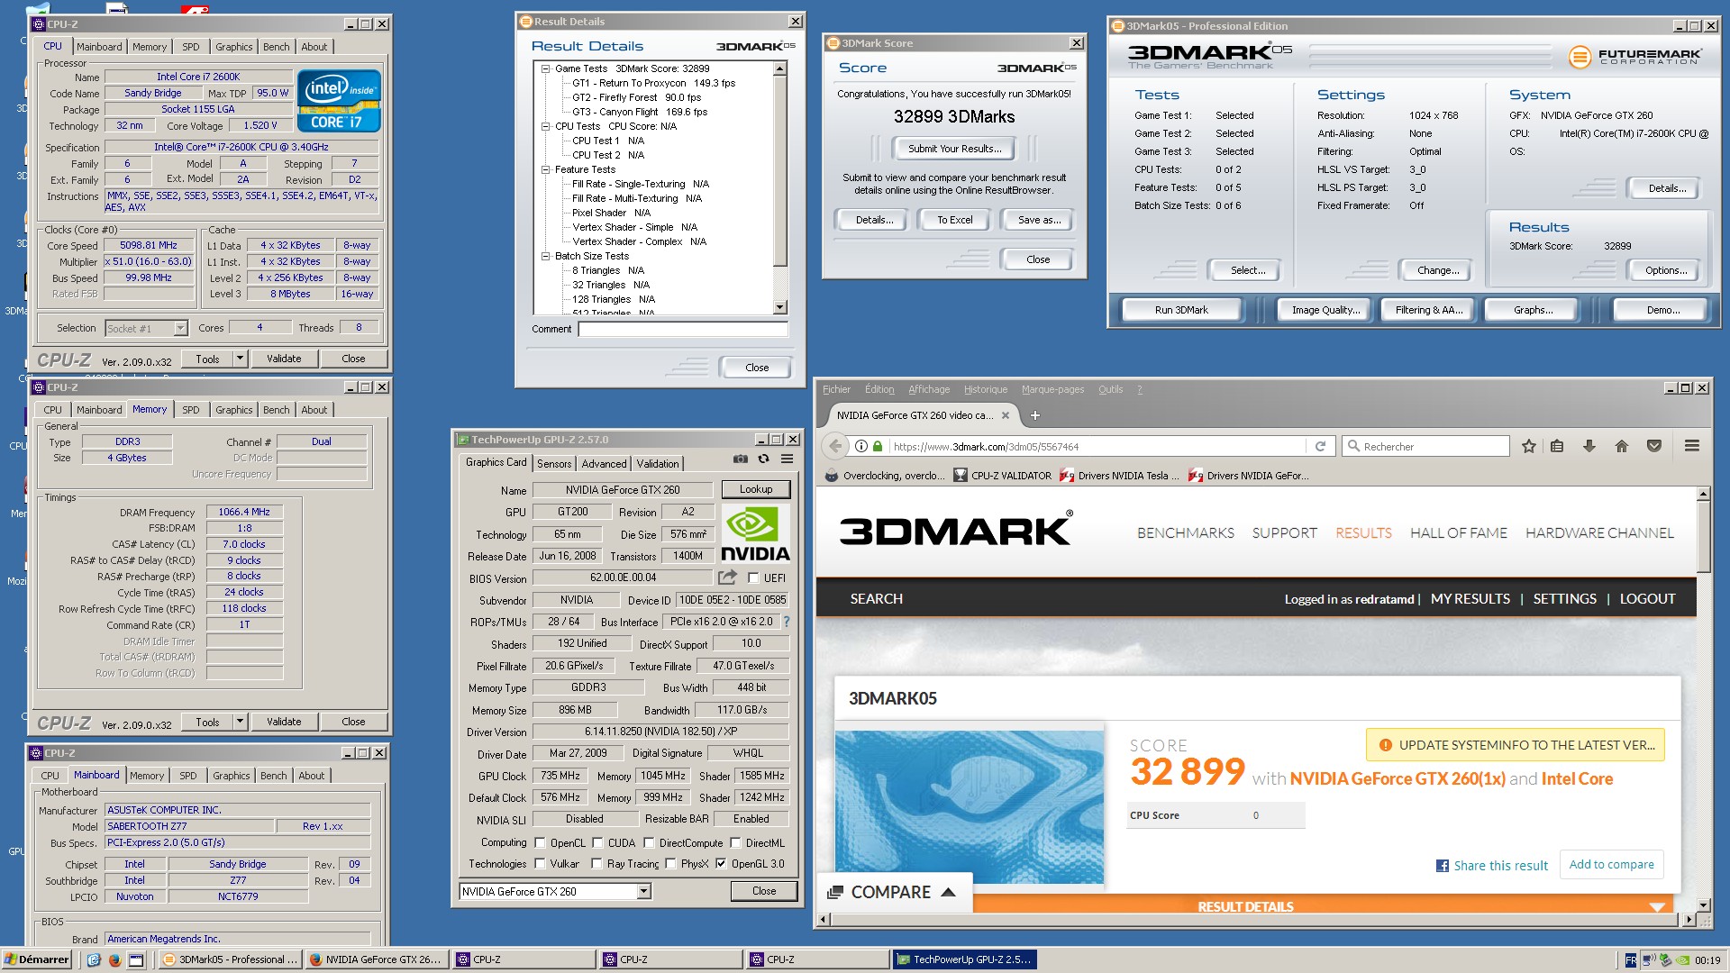Click Result Details tree scrollbar down arrow
The width and height of the screenshot is (1730, 973).
coord(780,307)
